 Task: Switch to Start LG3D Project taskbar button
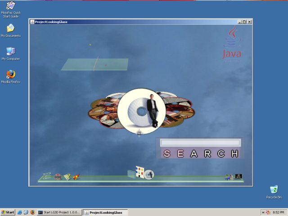(x=59, y=212)
